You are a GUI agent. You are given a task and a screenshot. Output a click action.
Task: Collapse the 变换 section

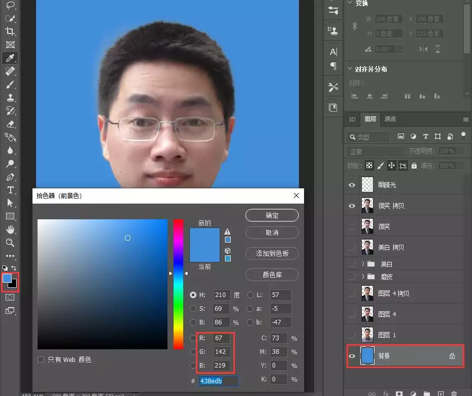[x=350, y=3]
